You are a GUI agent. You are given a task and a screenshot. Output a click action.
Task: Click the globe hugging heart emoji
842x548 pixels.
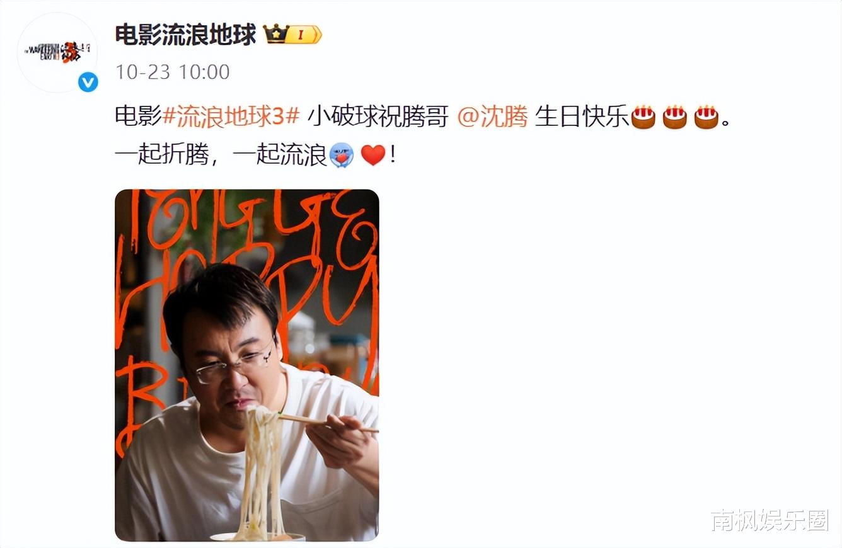pos(342,155)
